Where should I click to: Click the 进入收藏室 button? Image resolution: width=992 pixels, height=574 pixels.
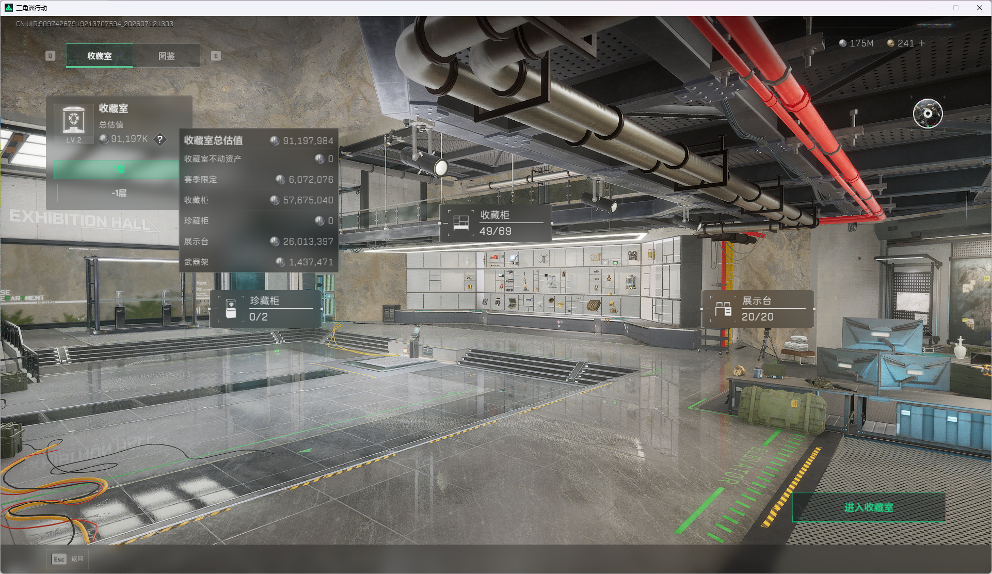869,507
